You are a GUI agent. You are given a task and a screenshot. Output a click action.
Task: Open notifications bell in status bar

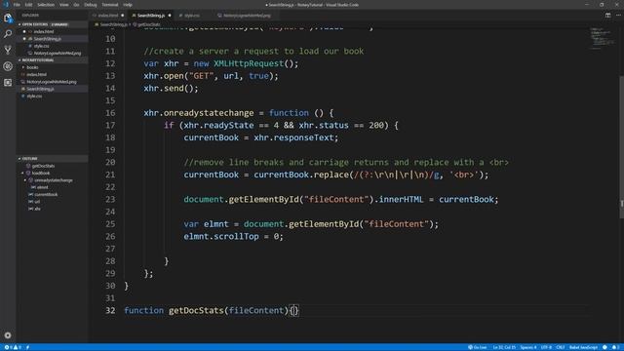coord(615,347)
